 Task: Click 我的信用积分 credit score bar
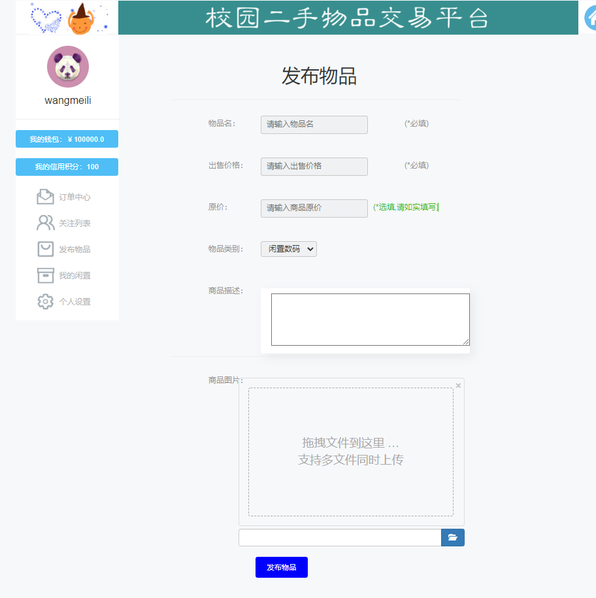(67, 167)
